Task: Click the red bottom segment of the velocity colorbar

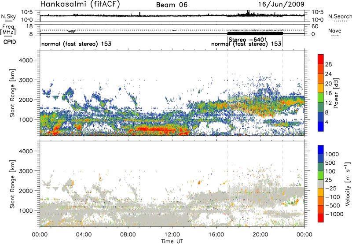Action: [321, 218]
